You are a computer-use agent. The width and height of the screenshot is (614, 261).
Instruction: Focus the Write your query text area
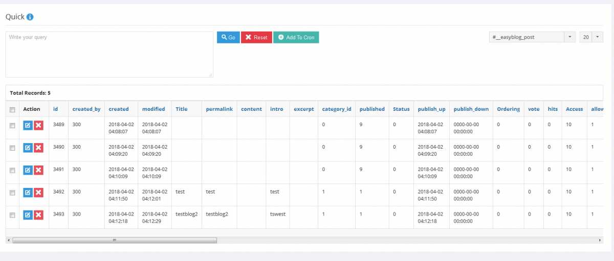[109, 55]
